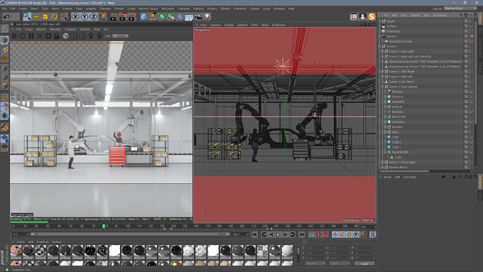Select the Scale tool
This screenshot has width=483, height=272.
point(45,16)
